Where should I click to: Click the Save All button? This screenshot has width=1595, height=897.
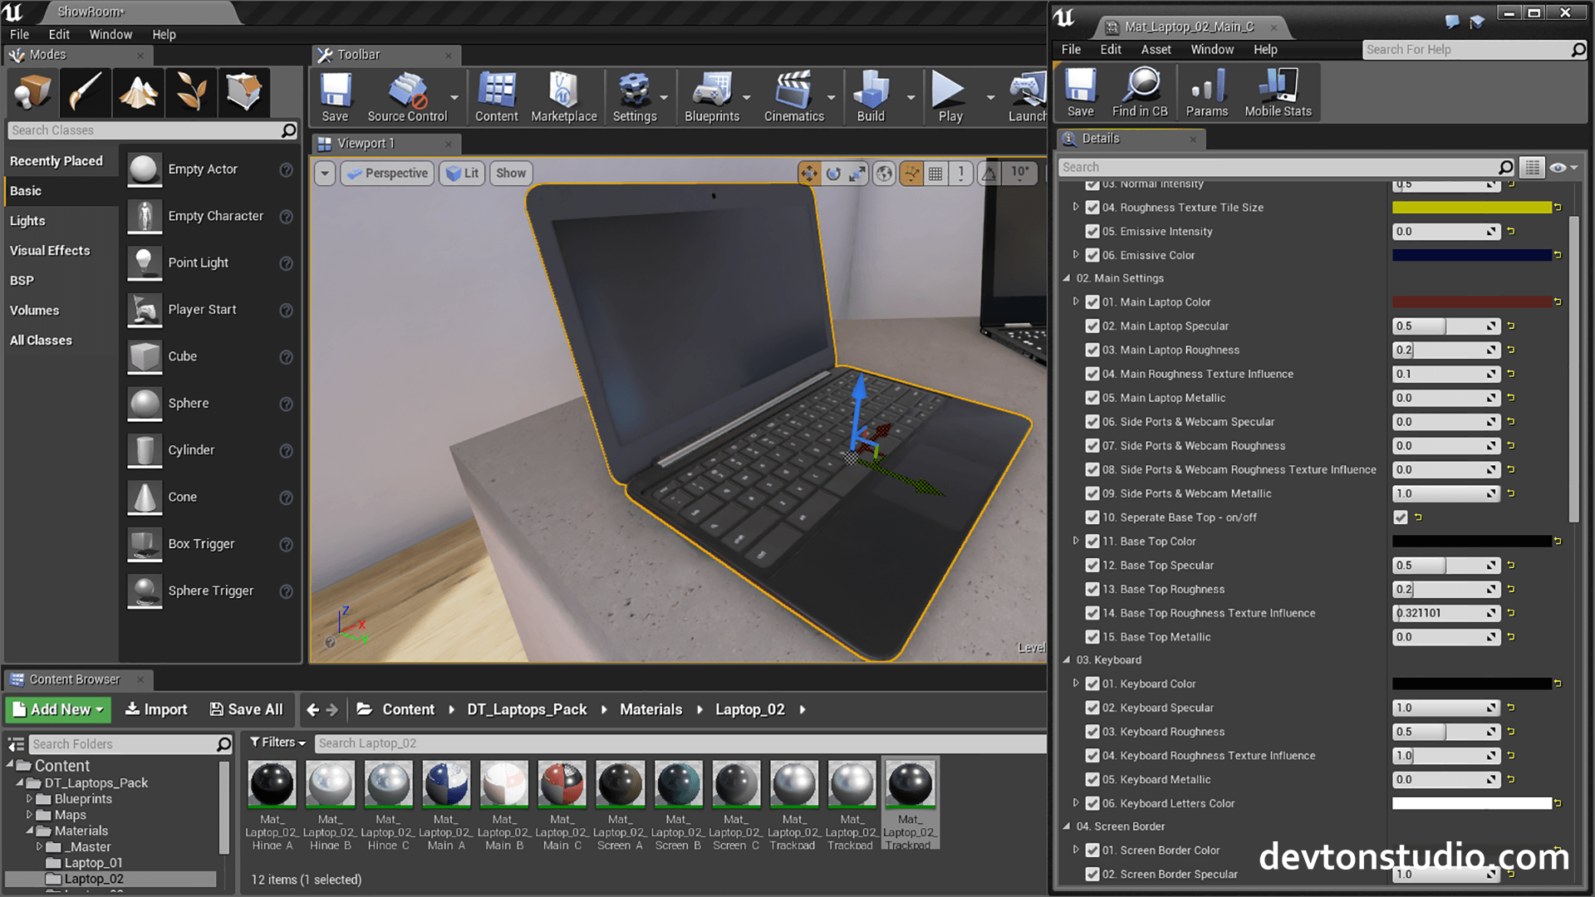tap(246, 709)
